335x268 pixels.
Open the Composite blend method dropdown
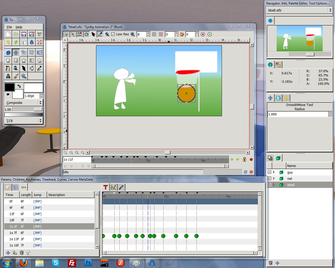pos(23,103)
